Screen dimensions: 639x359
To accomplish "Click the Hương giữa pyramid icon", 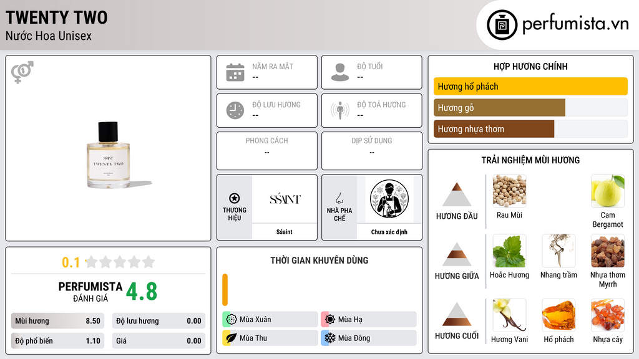I will (457, 254).
